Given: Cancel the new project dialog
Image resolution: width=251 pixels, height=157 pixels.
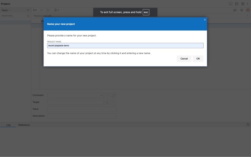Looking at the screenshot, I should [184, 59].
